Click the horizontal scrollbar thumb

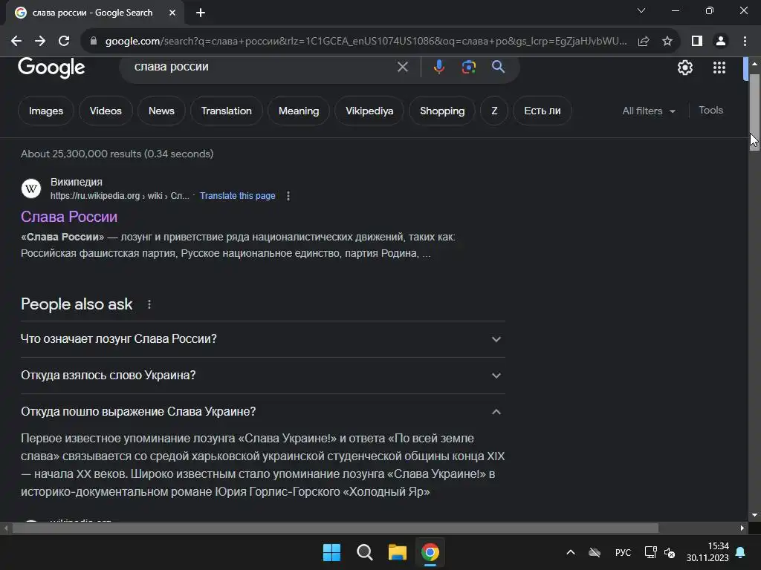click(x=335, y=528)
